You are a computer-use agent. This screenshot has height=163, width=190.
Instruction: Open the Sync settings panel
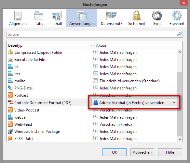pyautogui.click(x=157, y=18)
